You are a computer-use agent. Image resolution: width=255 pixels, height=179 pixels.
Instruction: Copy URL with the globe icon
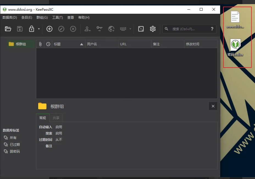click(x=111, y=29)
